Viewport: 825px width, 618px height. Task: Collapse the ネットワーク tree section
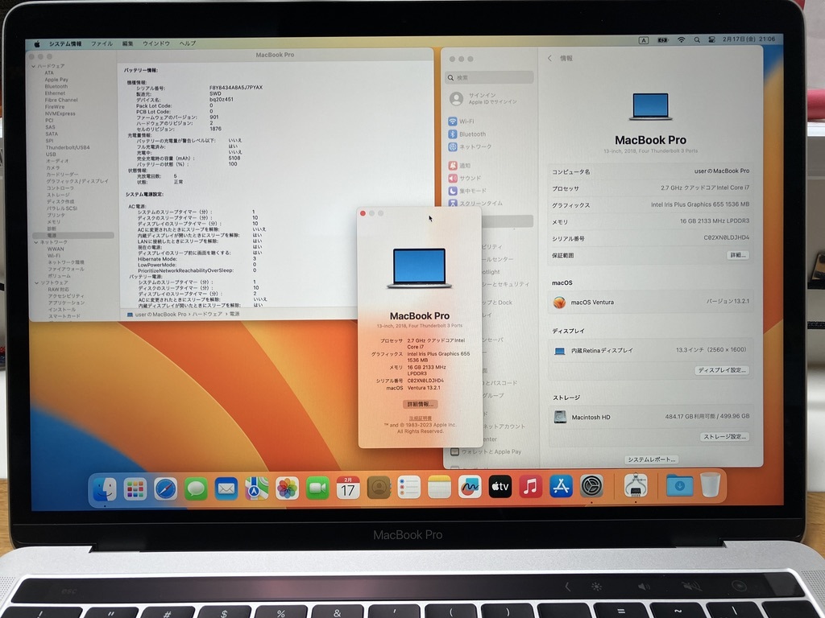(x=35, y=242)
